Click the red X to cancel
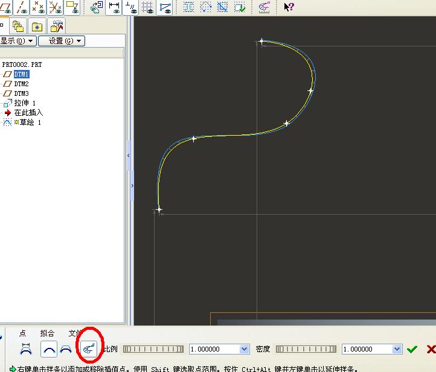 [x=431, y=349]
